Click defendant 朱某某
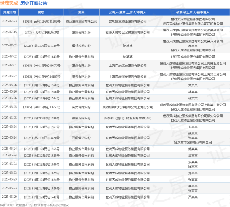The height and width of the screenshot is (207, 230). pyautogui.click(x=193, y=162)
